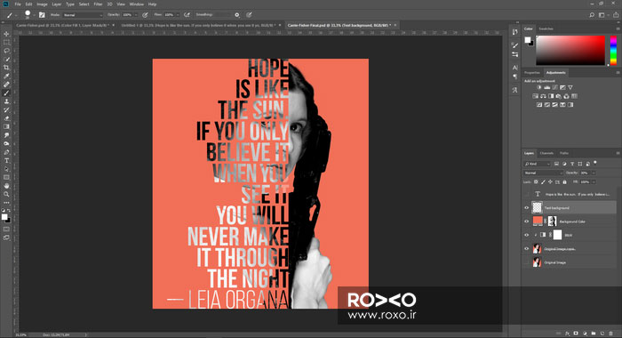Hide the Background Color layer
Viewport: 622px width, 338px height.
(527, 221)
